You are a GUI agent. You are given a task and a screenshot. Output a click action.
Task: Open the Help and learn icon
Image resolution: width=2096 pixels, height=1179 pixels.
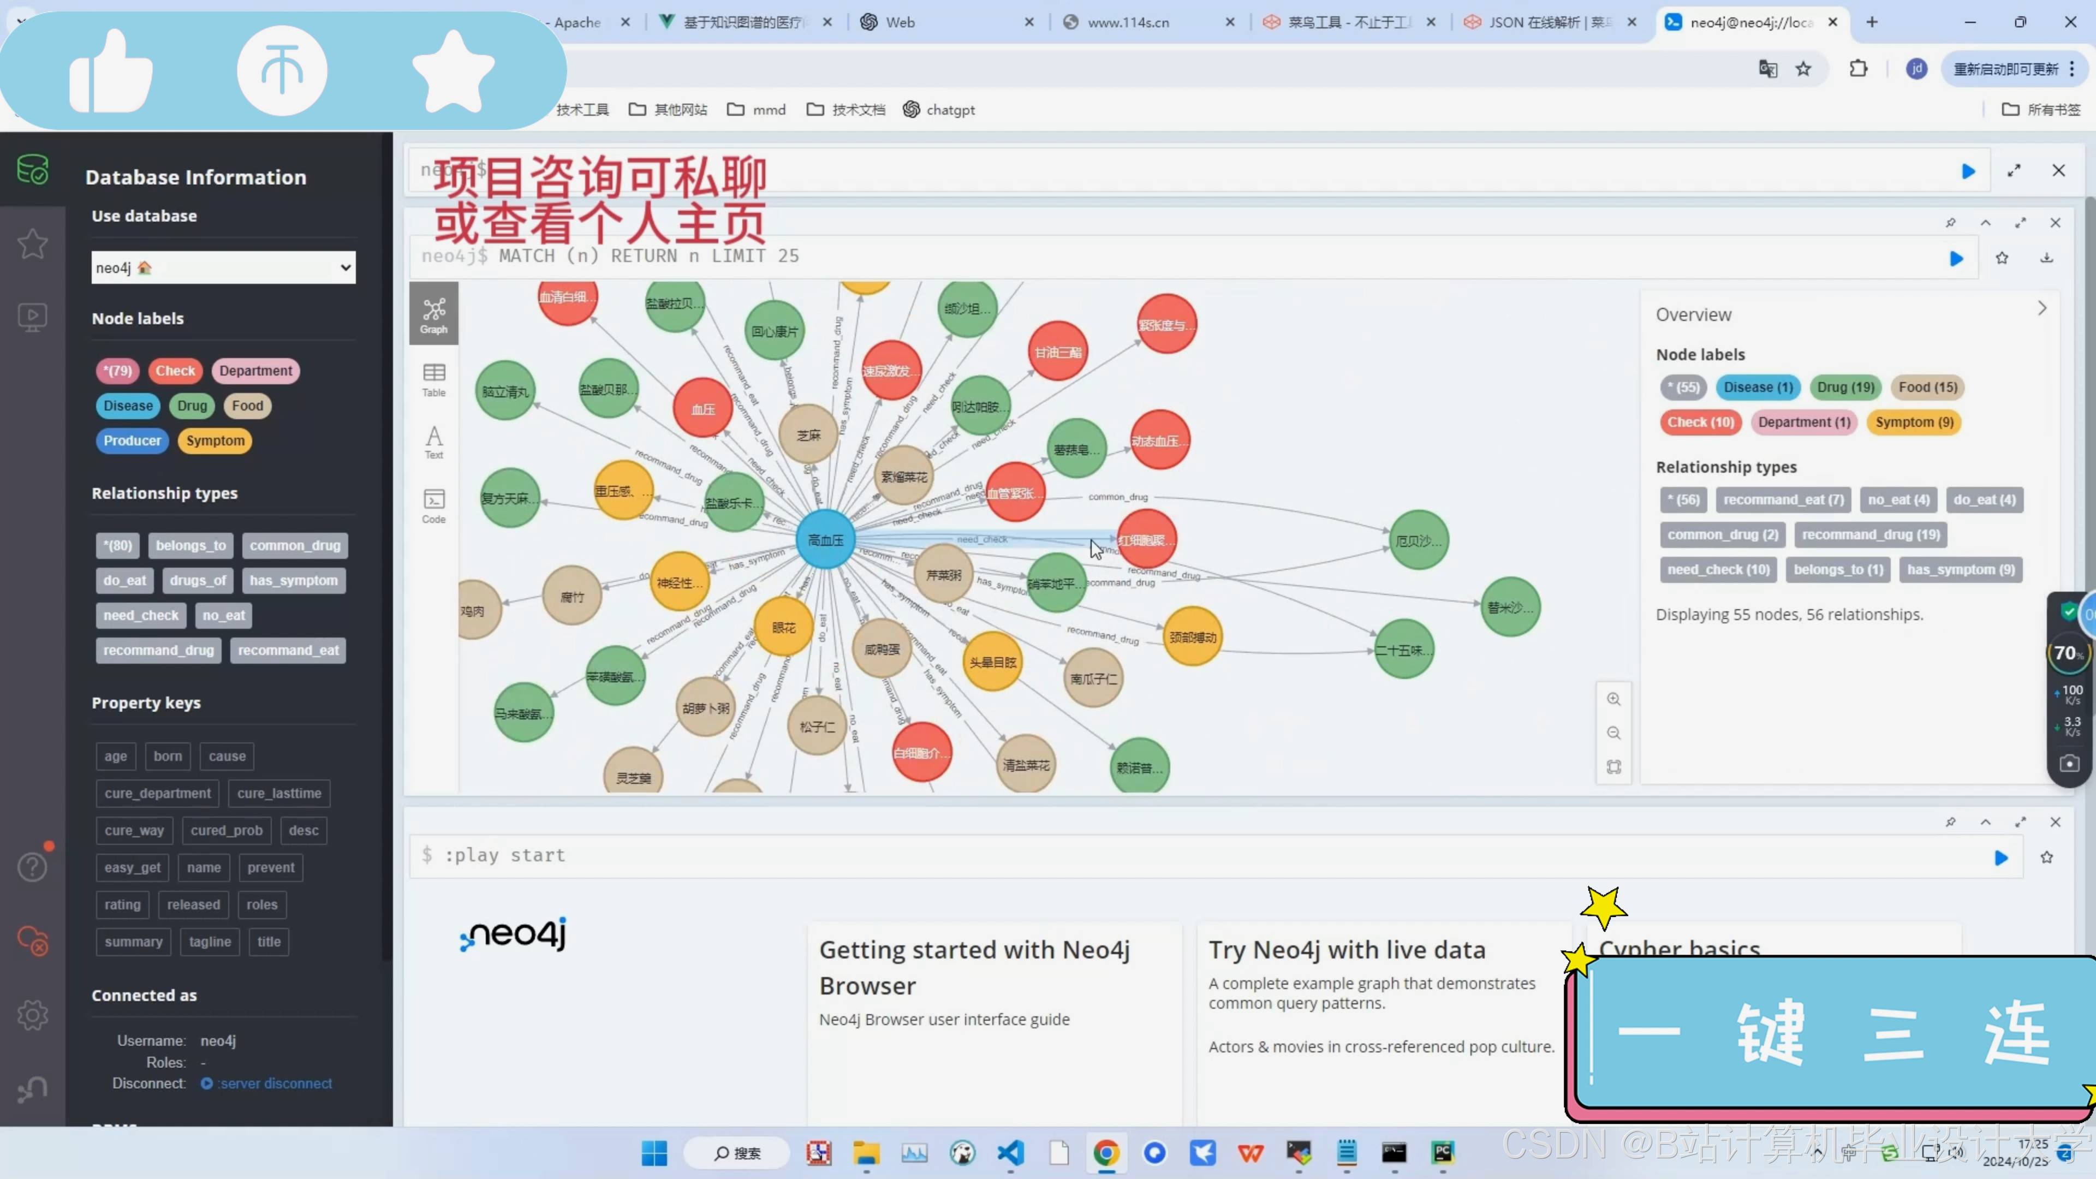tap(33, 867)
